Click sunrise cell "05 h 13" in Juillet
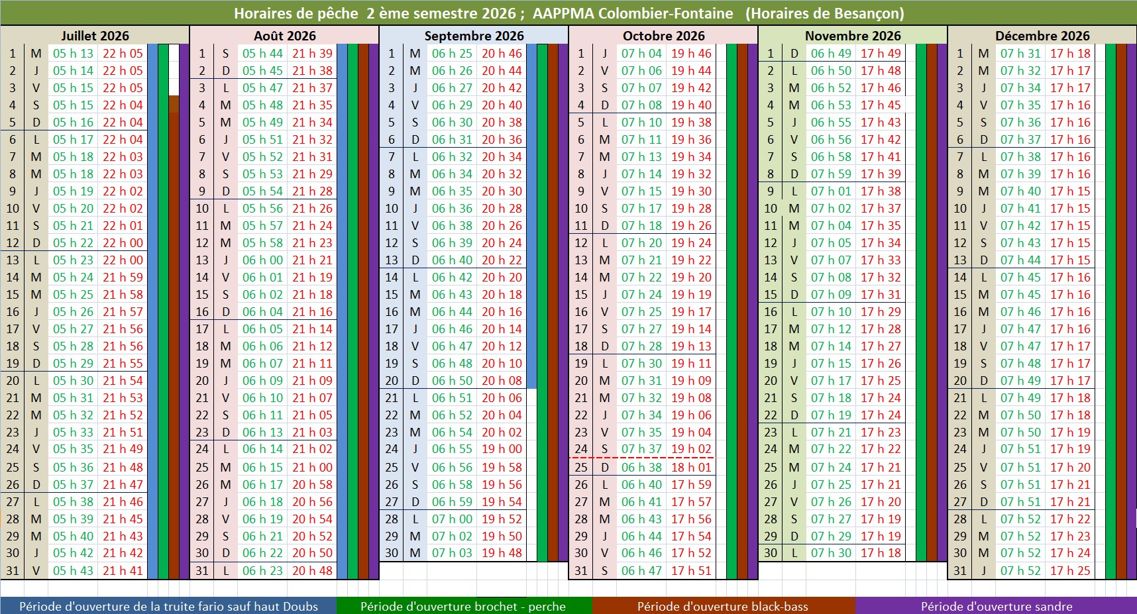Viewport: 1137px width, 614px height. [x=73, y=54]
